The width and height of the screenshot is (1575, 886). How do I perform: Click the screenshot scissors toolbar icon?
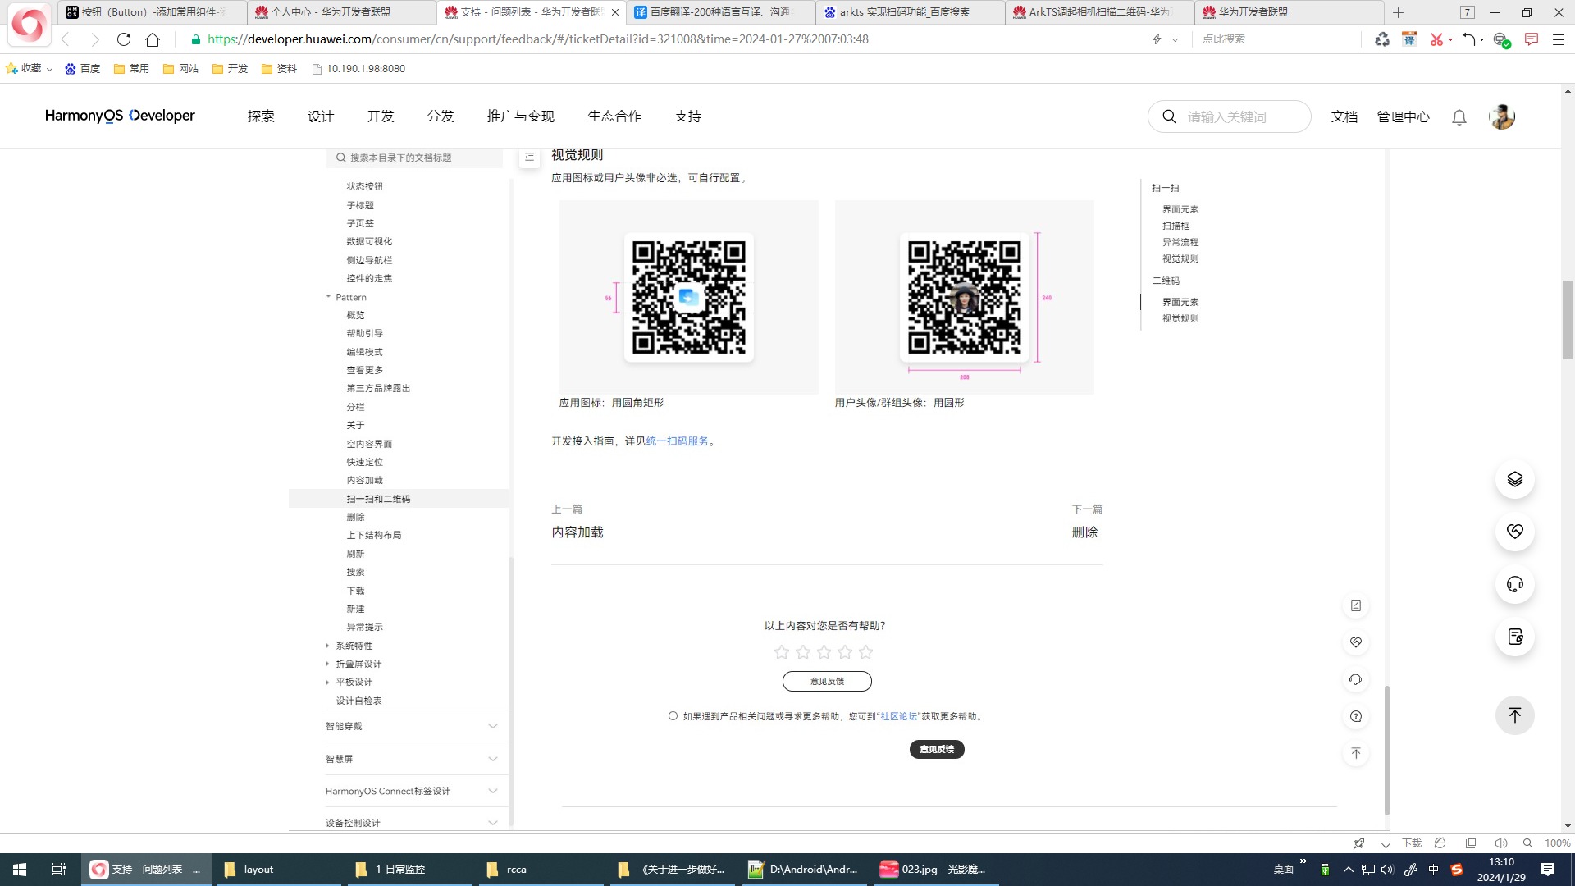1436,39
